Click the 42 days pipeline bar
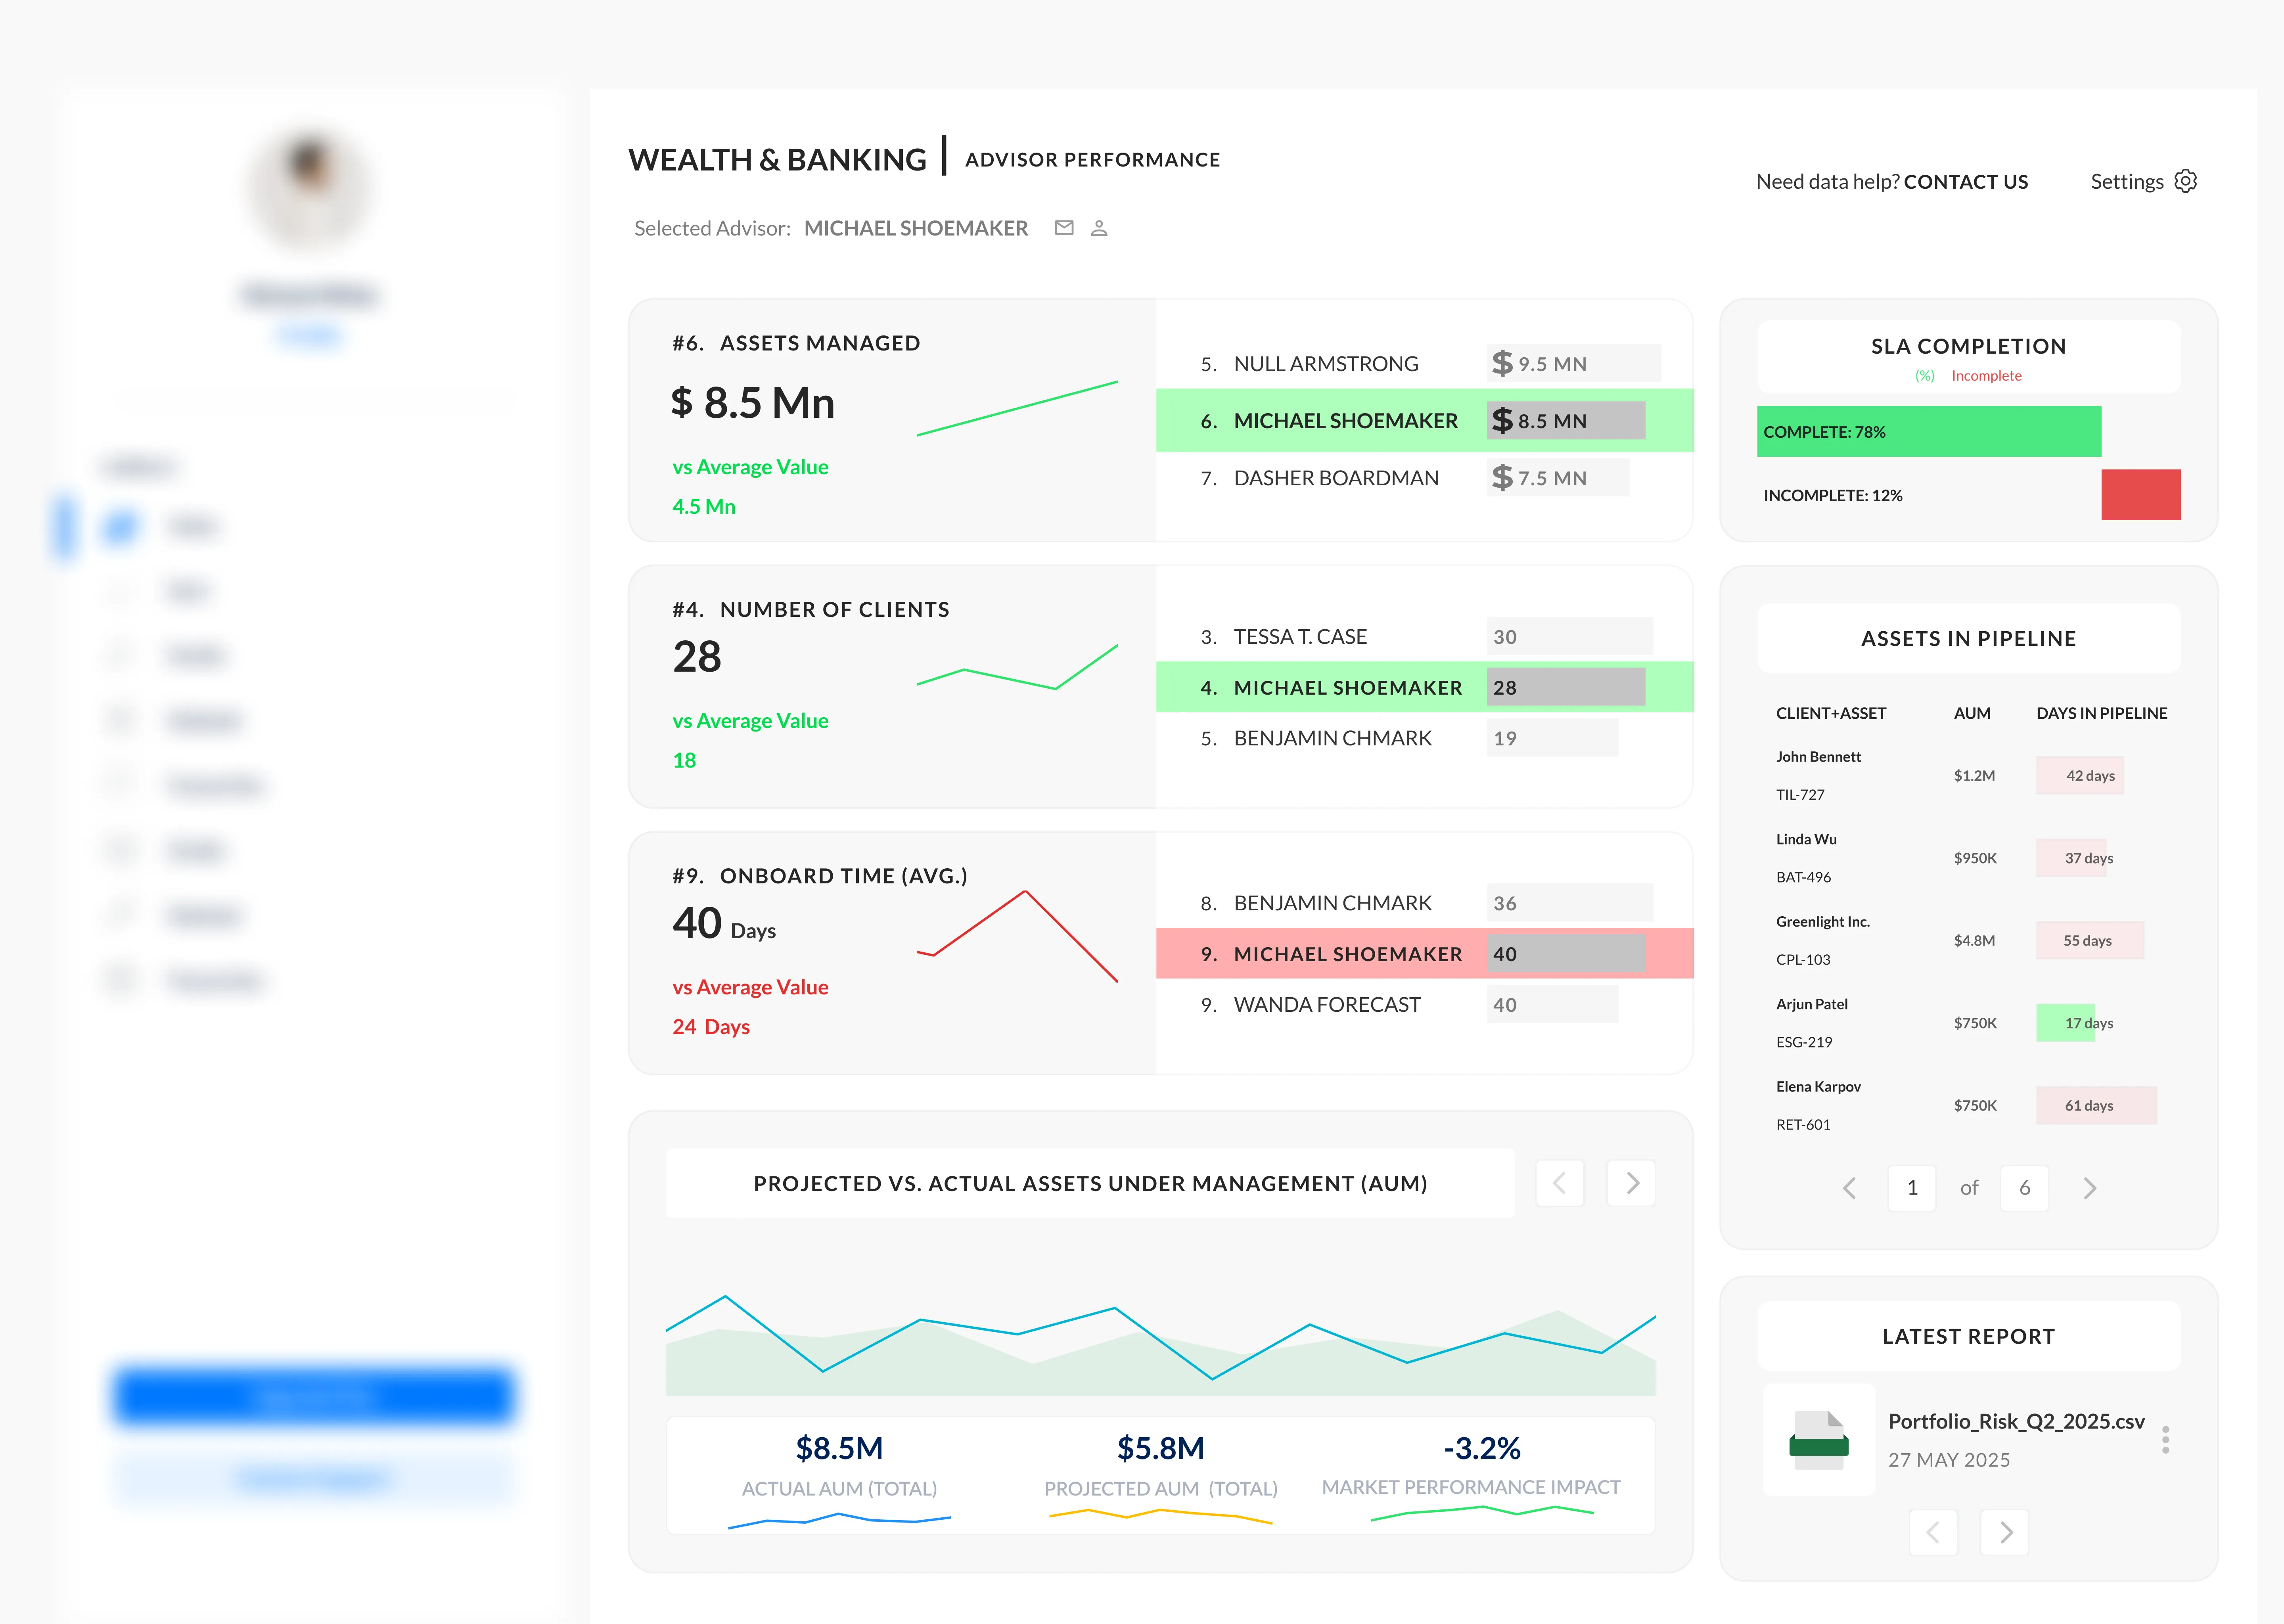The width and height of the screenshot is (2284, 1624). pyautogui.click(x=2080, y=775)
